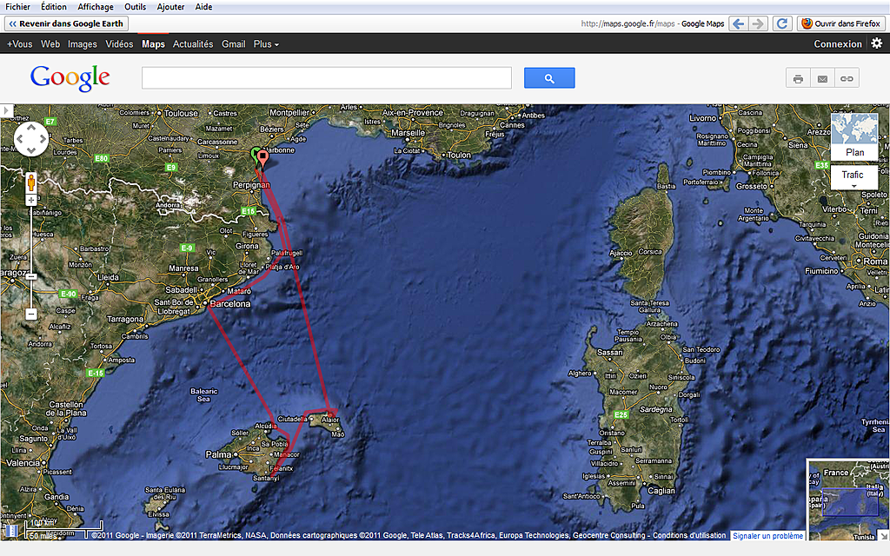The image size is (890, 556).
Task: Click the Perpignan label on map
Action: click(251, 185)
